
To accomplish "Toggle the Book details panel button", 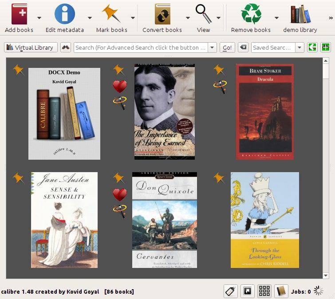I will point(281,291).
